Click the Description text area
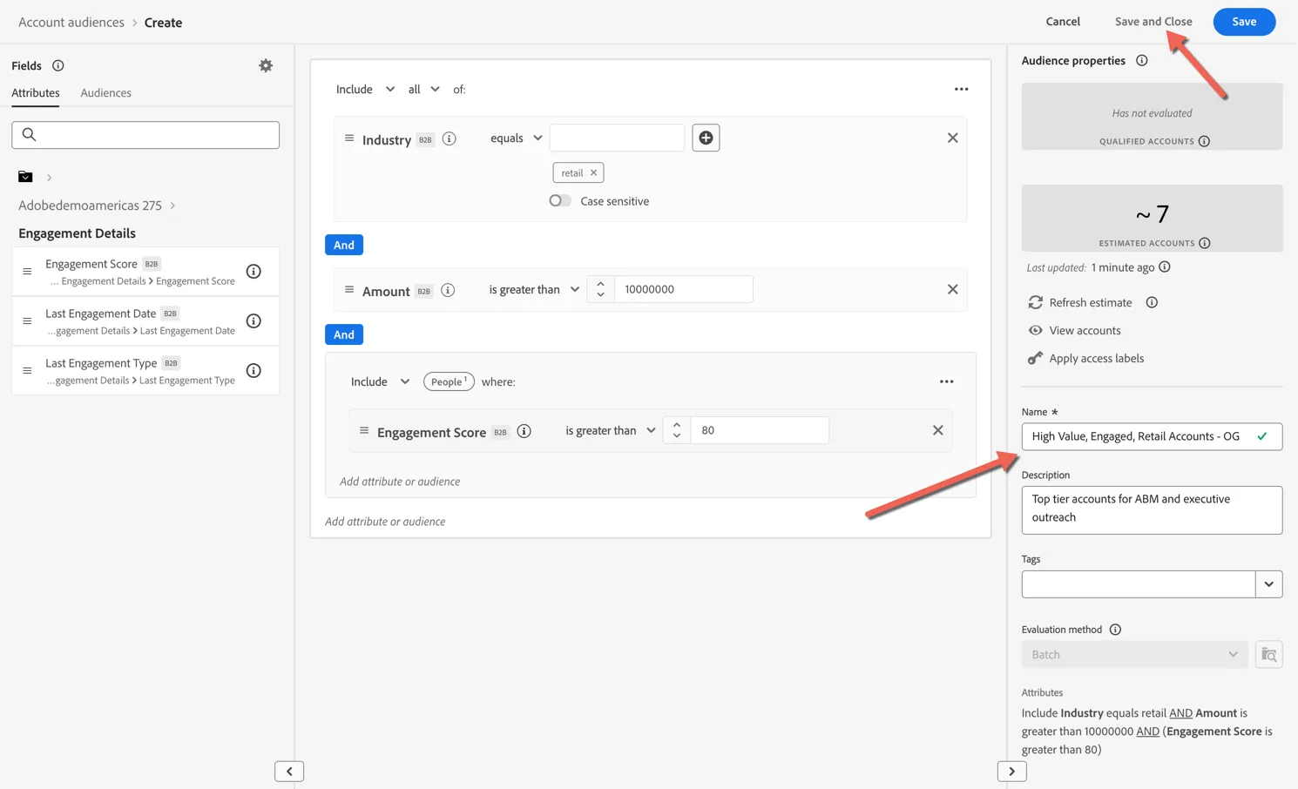The image size is (1298, 789). point(1152,509)
